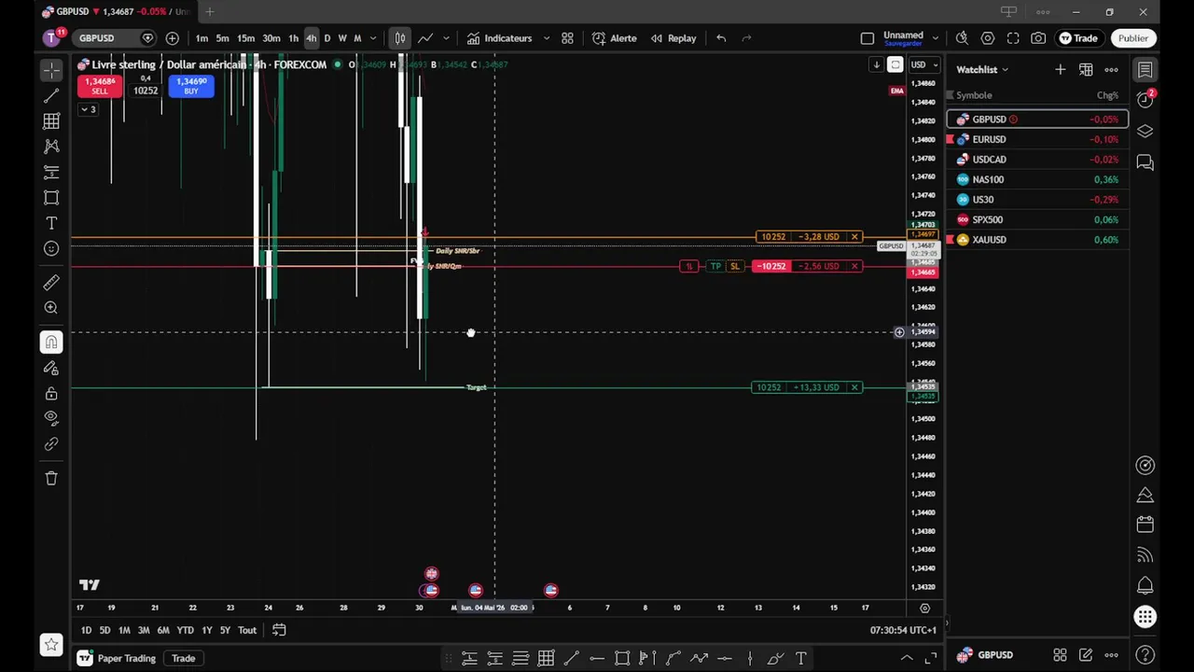Viewport: 1194px width, 672px height.
Task: Open the emoji icons tool
Action: [x=51, y=248]
